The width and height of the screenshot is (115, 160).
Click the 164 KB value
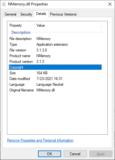pos(42,73)
